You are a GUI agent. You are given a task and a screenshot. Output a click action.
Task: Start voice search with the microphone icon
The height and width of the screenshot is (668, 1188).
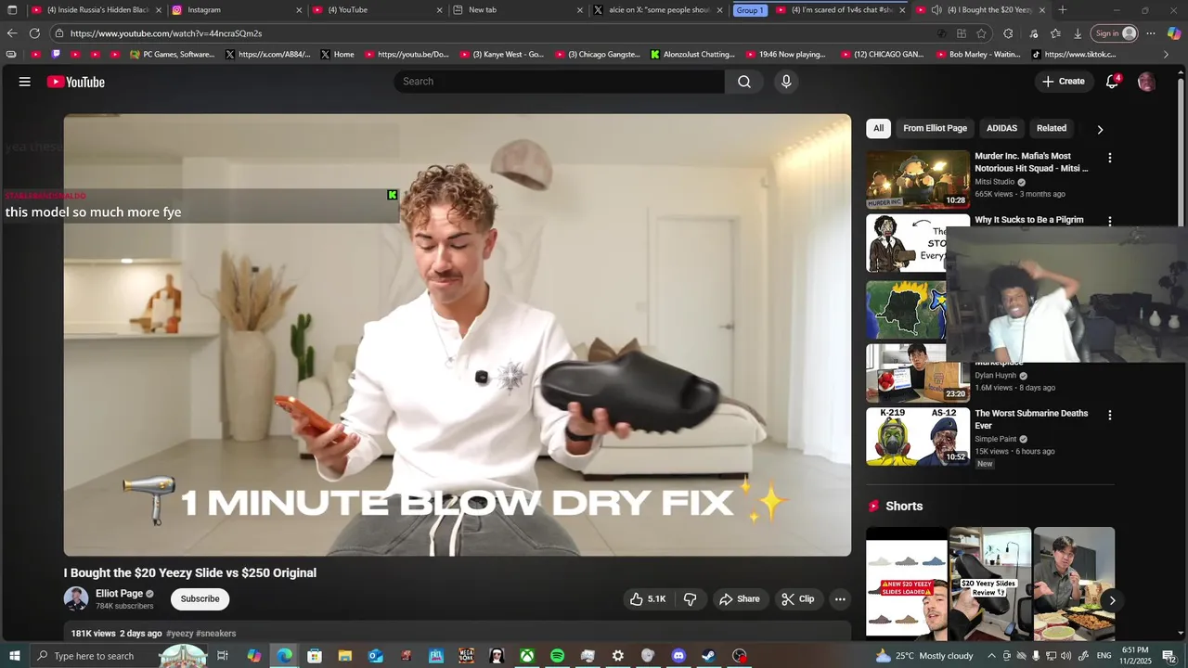click(786, 82)
